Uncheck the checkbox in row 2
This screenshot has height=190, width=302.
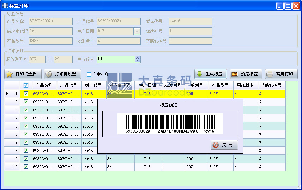tap(26, 102)
